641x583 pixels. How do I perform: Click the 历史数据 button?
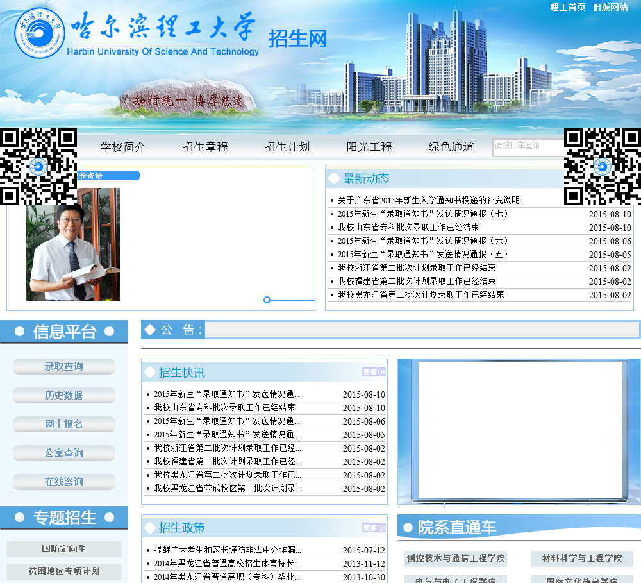click(63, 395)
